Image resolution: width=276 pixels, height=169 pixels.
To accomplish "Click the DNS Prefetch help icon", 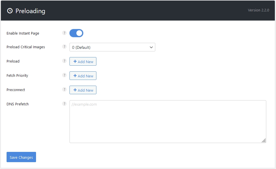I will [x=64, y=104].
